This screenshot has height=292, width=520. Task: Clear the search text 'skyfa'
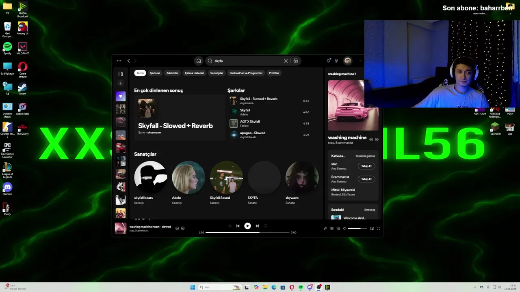(x=286, y=61)
